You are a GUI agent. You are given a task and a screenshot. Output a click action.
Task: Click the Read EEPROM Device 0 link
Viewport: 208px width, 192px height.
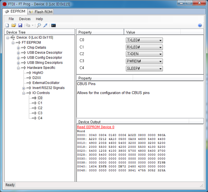96,127
